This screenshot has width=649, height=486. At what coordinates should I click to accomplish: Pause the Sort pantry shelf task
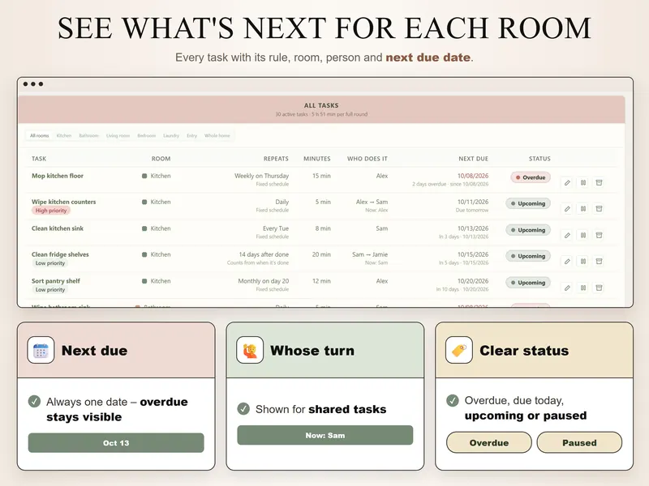582,288
